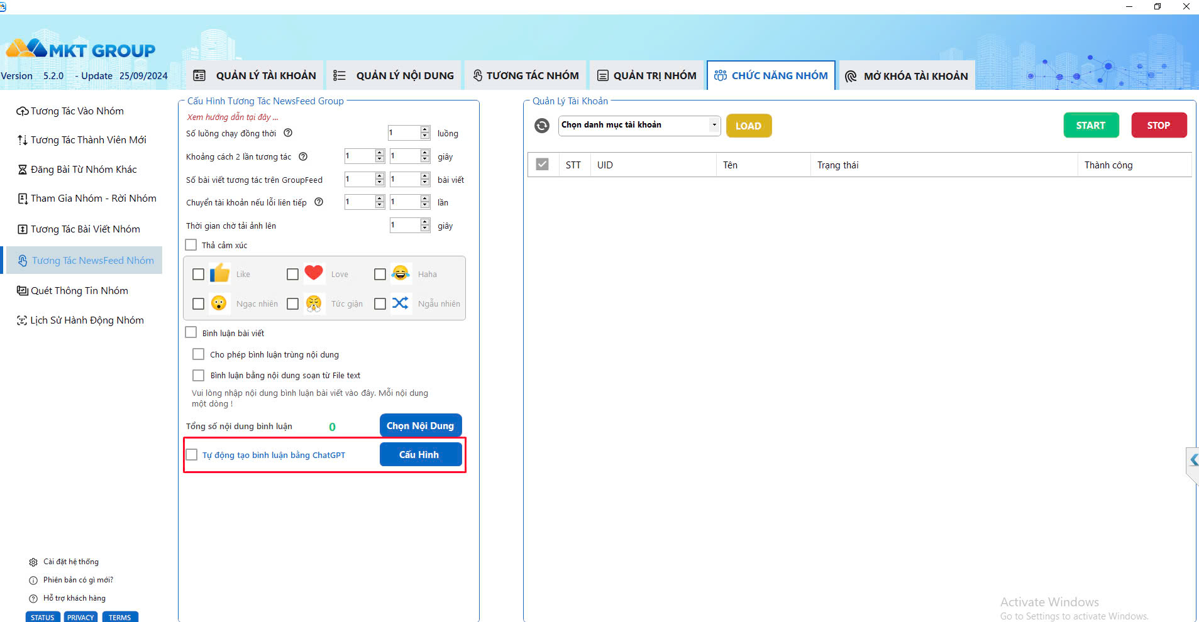Click stepper for Thời gian chờ tải ảnh lên

pyautogui.click(x=425, y=225)
